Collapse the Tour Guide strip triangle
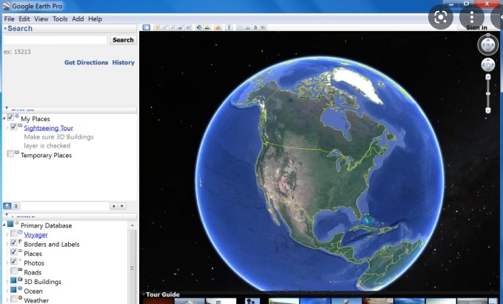Image resolution: width=503 pixels, height=304 pixels. point(144,294)
